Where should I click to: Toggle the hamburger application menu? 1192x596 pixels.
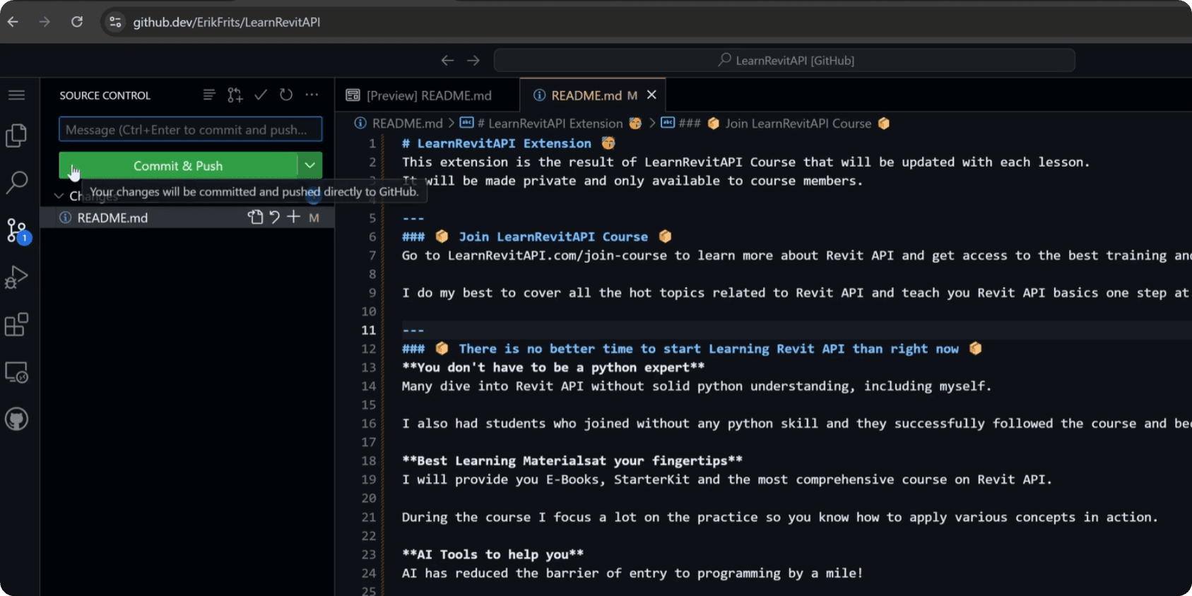coord(16,95)
